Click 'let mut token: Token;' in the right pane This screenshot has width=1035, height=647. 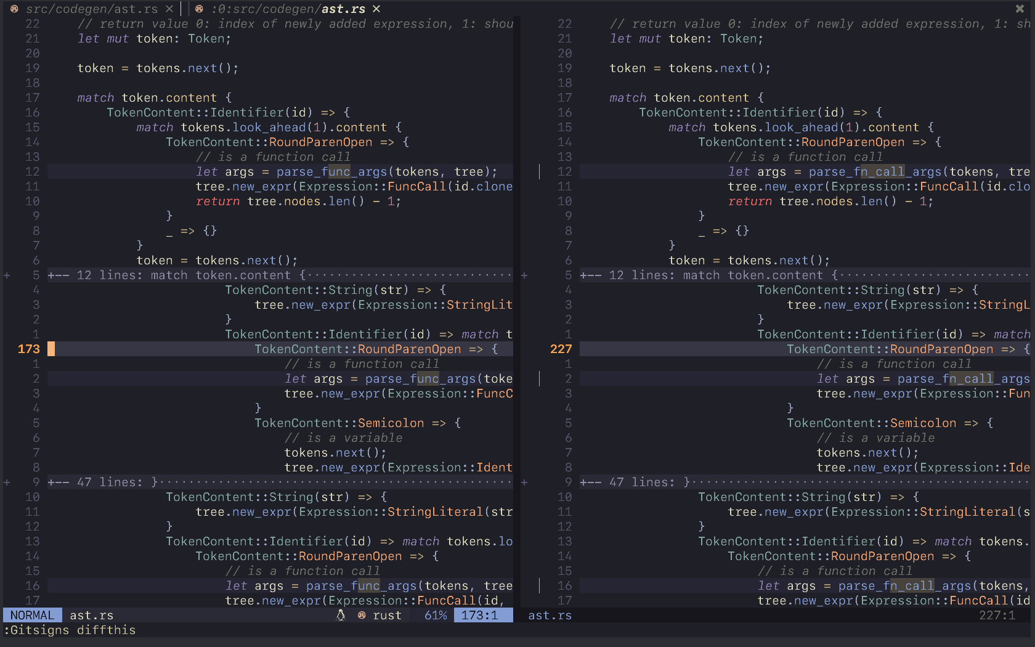coord(687,38)
